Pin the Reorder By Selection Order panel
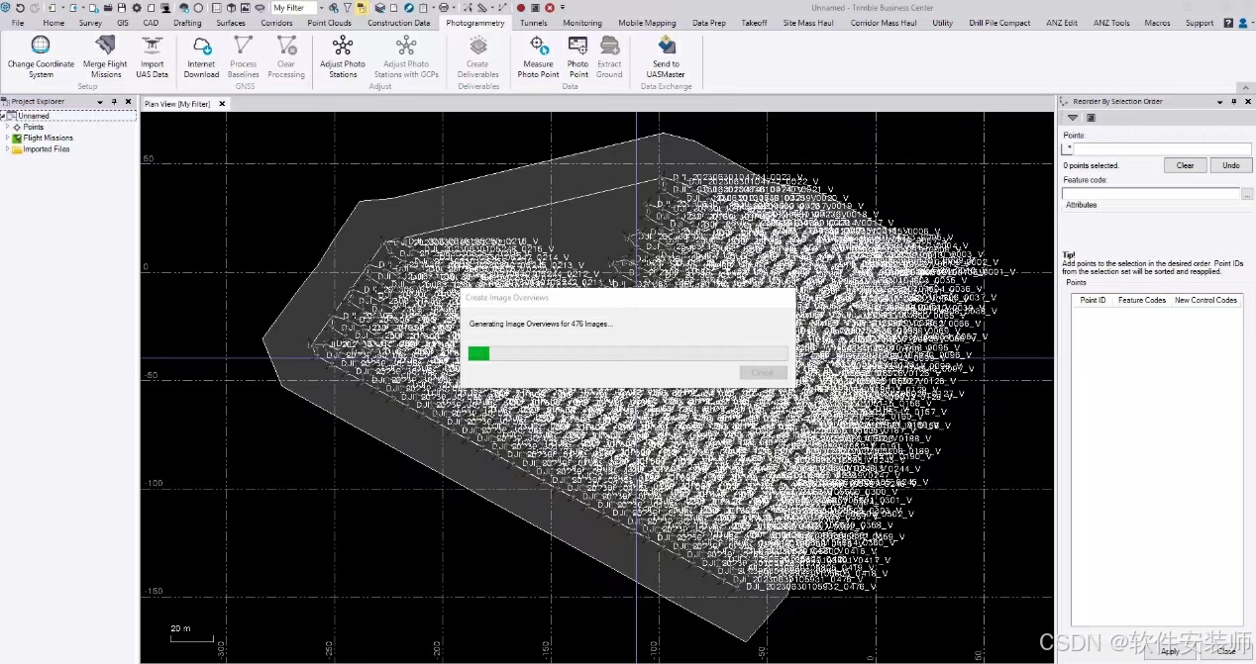Image resolution: width=1256 pixels, height=664 pixels. coord(1234,101)
